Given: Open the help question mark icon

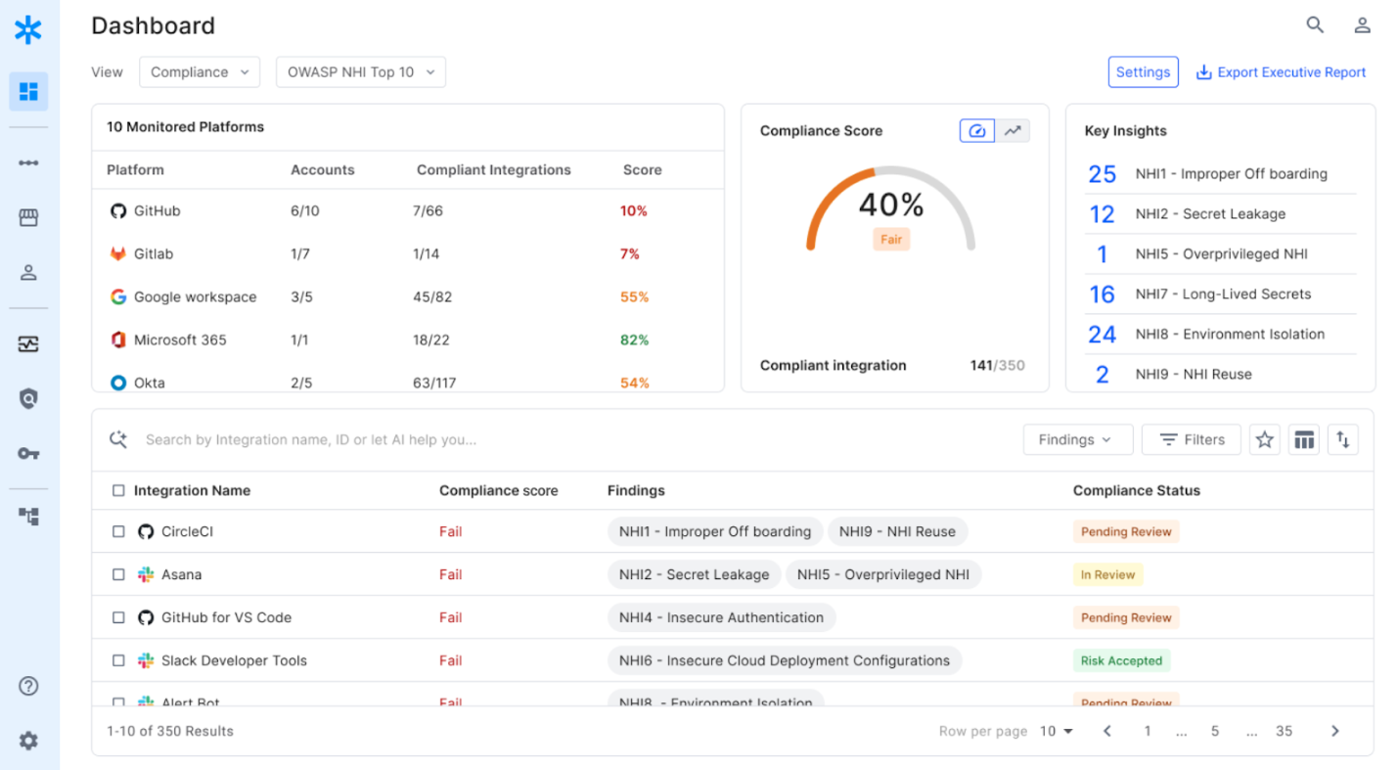Looking at the screenshot, I should (28, 686).
